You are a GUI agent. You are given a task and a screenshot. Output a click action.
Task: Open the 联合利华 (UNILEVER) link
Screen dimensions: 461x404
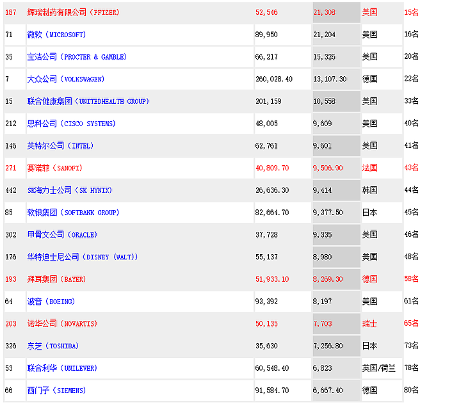[x=62, y=368]
